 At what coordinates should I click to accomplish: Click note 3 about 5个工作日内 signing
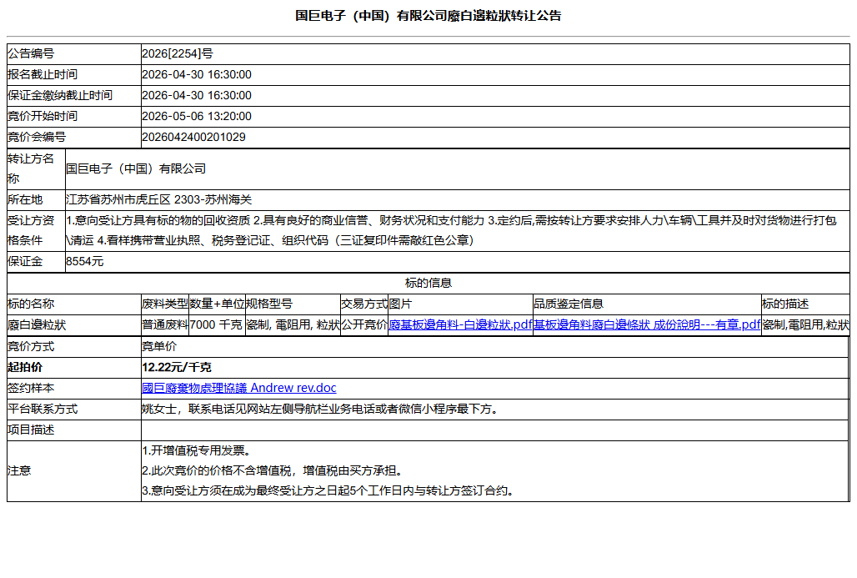329,490
